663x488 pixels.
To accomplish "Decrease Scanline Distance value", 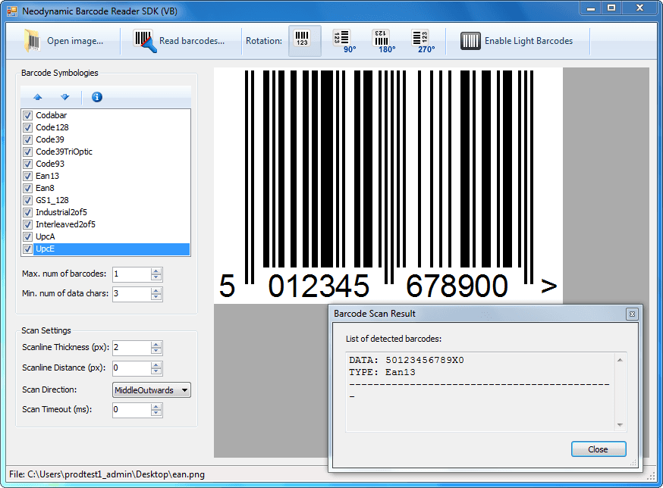I will 156,371.
